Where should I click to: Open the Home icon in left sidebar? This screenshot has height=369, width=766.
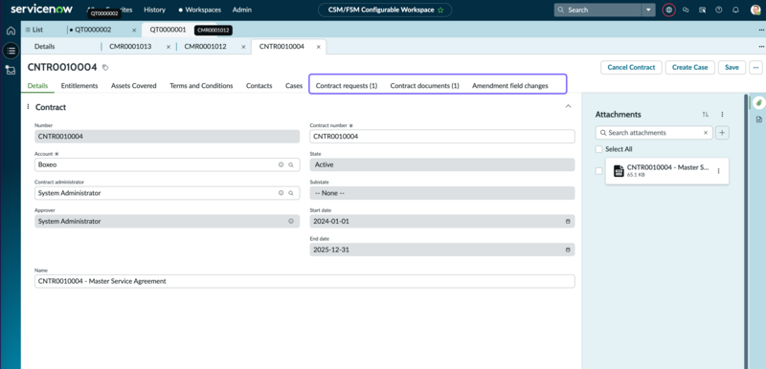11,31
